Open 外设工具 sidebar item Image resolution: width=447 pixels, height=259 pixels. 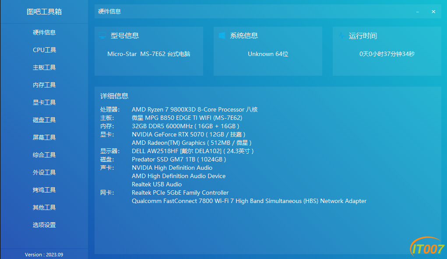pos(44,172)
